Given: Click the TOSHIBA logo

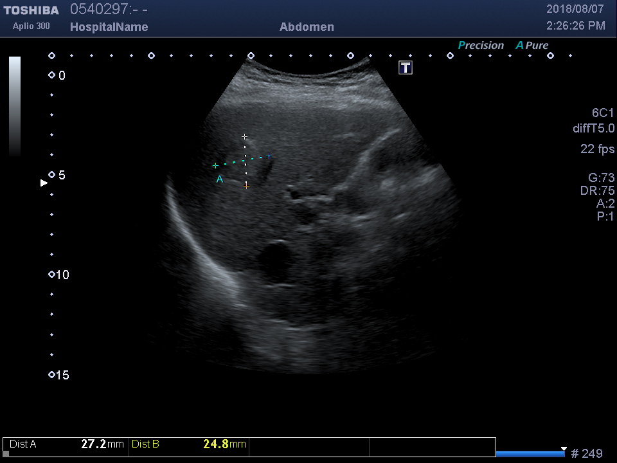Looking at the screenshot, I should pos(31,10).
